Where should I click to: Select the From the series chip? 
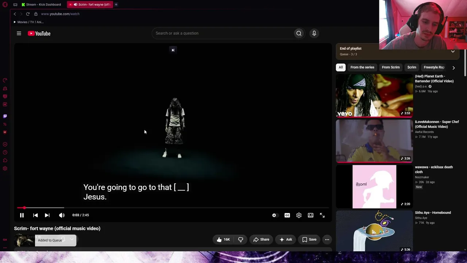pos(362,67)
